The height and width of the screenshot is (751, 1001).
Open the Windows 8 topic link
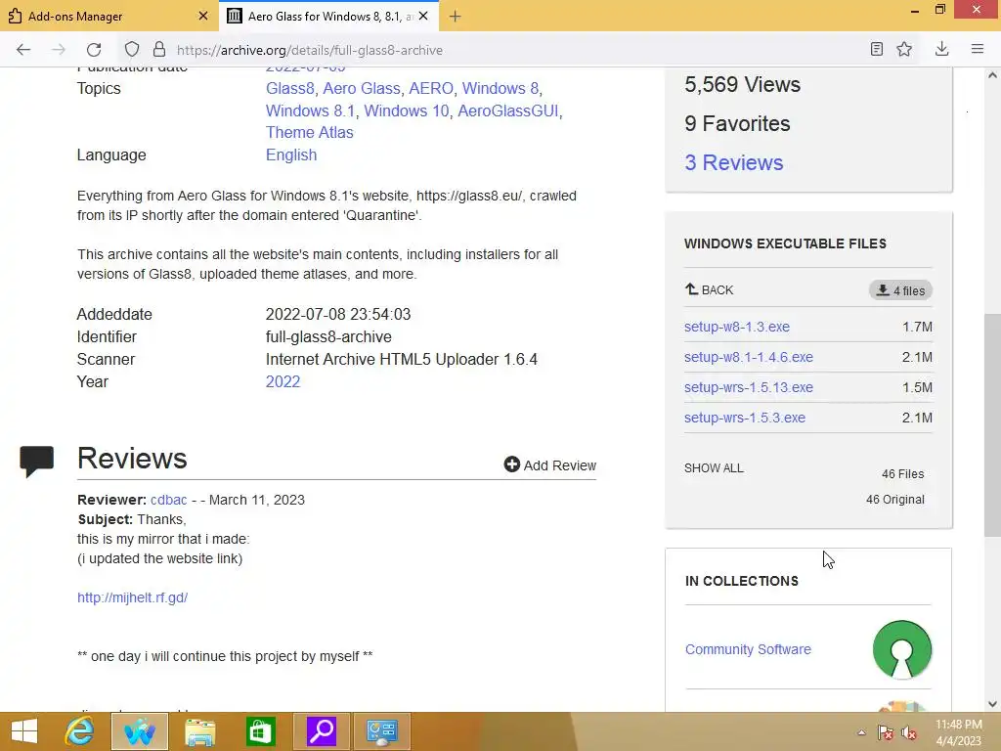point(500,88)
